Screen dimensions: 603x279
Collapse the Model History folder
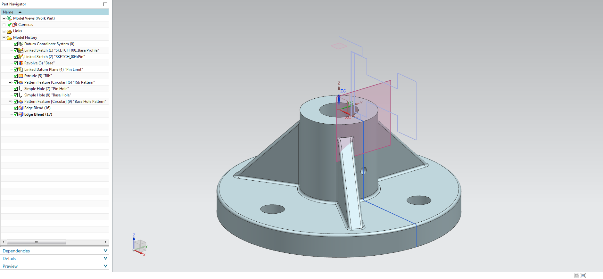pyautogui.click(x=4, y=37)
